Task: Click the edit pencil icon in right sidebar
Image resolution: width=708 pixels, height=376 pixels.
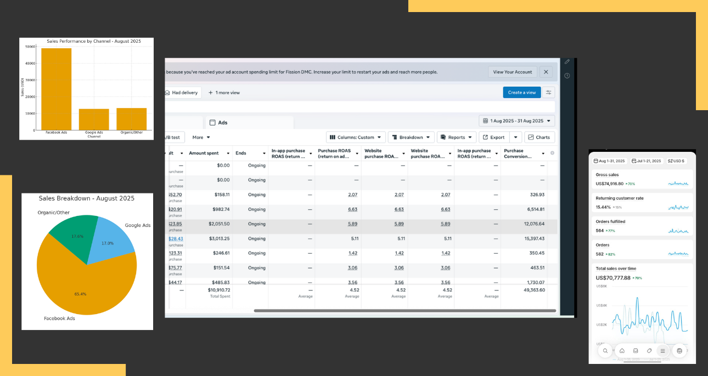Action: (x=567, y=62)
